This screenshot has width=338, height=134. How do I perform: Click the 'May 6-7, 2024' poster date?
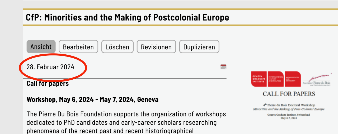(289, 118)
